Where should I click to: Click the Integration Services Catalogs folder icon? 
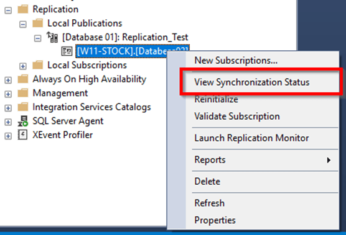click(x=23, y=107)
